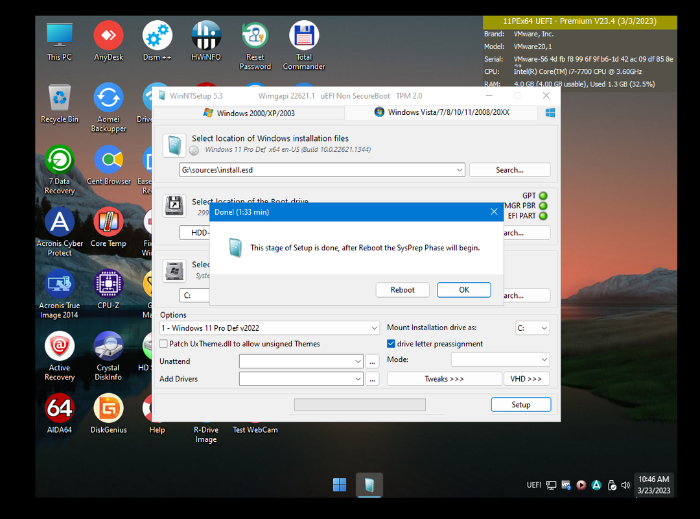Viewport: 700px width, 519px height.
Task: Click the Windows Start button on taskbar
Action: (339, 485)
